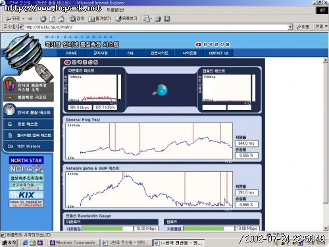The height and width of the screenshot is (247, 329).
Task: Click the KIX banner in the sidebar
Action: [x=26, y=195]
